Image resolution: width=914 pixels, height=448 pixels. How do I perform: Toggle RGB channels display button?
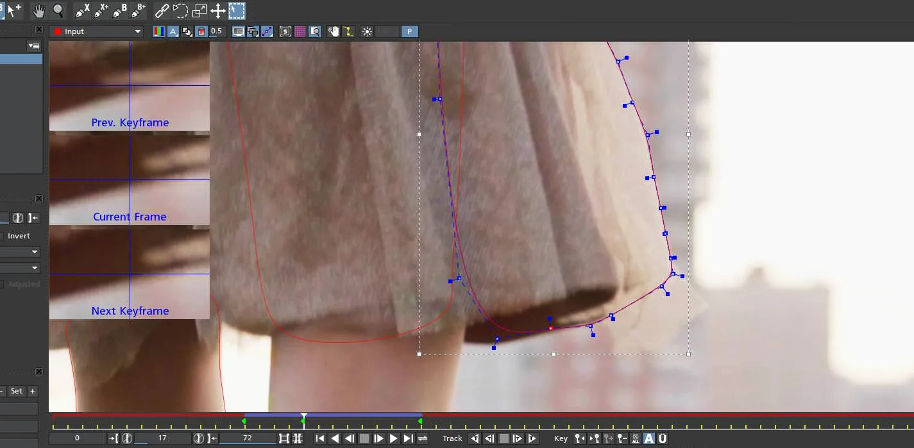coord(158,31)
